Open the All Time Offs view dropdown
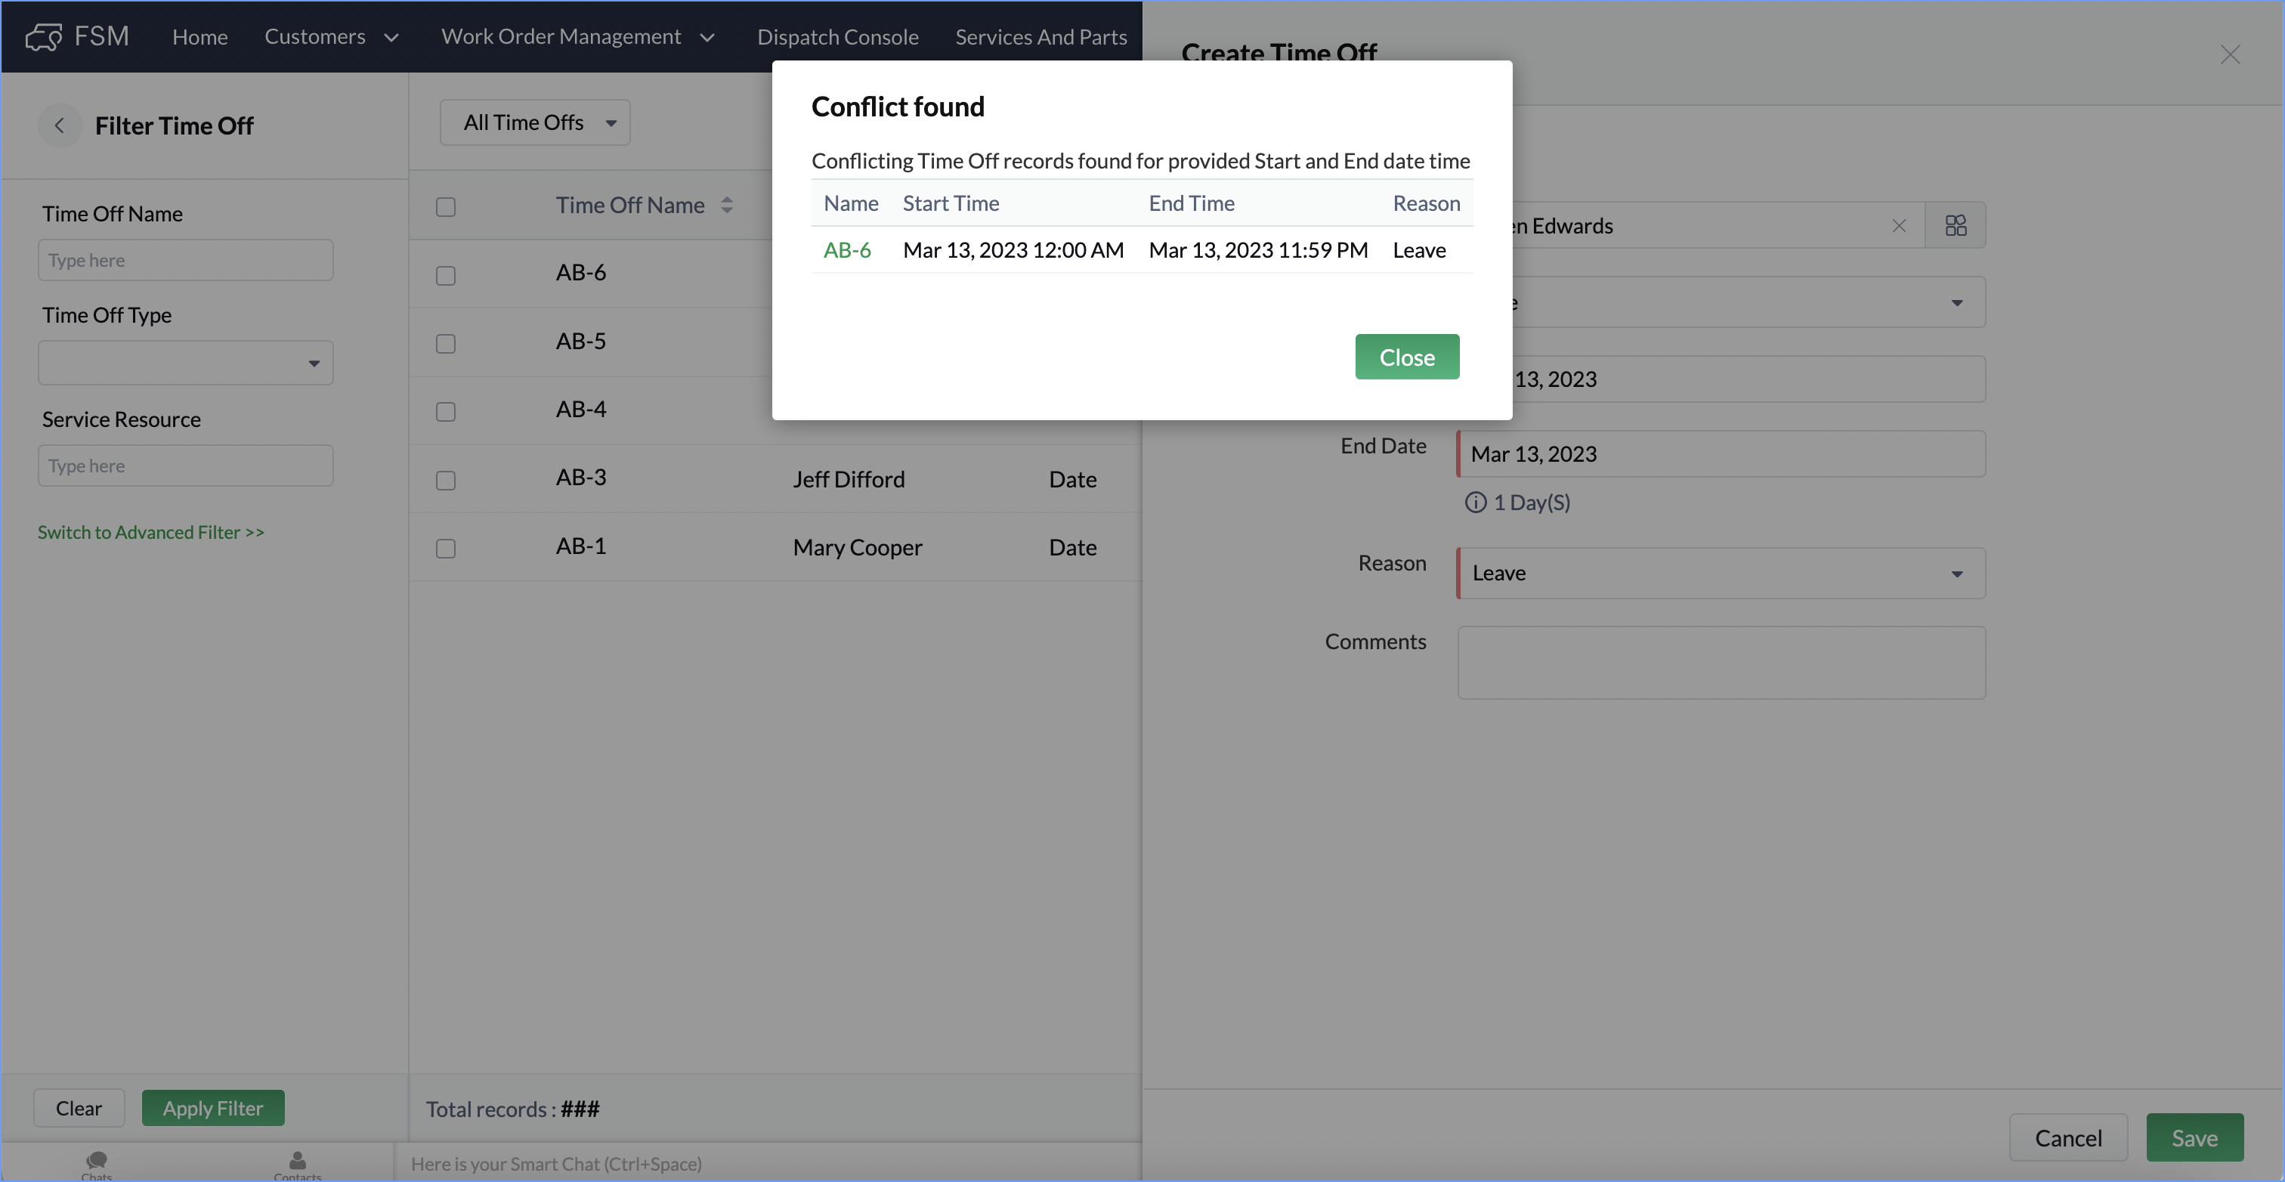The image size is (2285, 1182). point(535,122)
